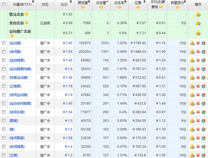Delete keyword 休闲裤 with red X
Viewport: 208px width, 158px height.
coord(198,52)
